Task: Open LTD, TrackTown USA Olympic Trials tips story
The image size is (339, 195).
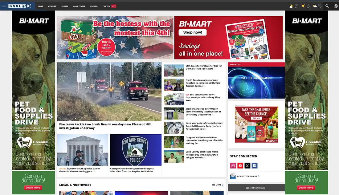Action: [204, 67]
